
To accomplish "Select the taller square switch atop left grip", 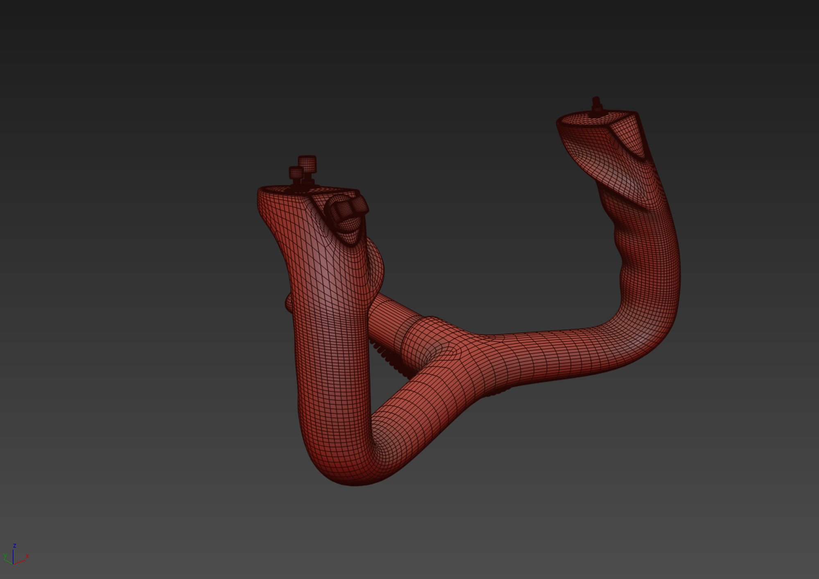I will point(307,164).
